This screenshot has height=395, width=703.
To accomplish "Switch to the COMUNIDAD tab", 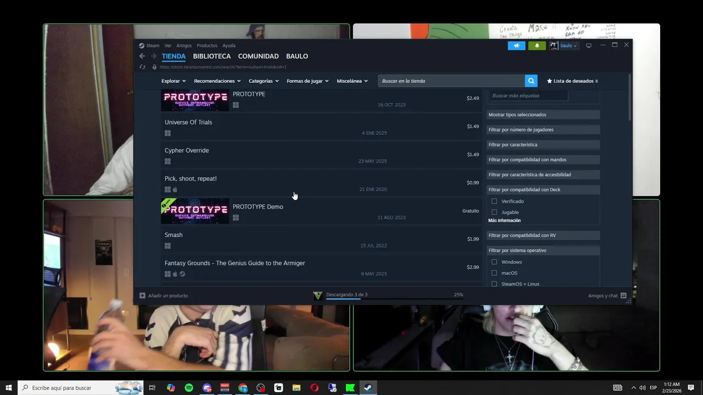I will click(x=258, y=56).
